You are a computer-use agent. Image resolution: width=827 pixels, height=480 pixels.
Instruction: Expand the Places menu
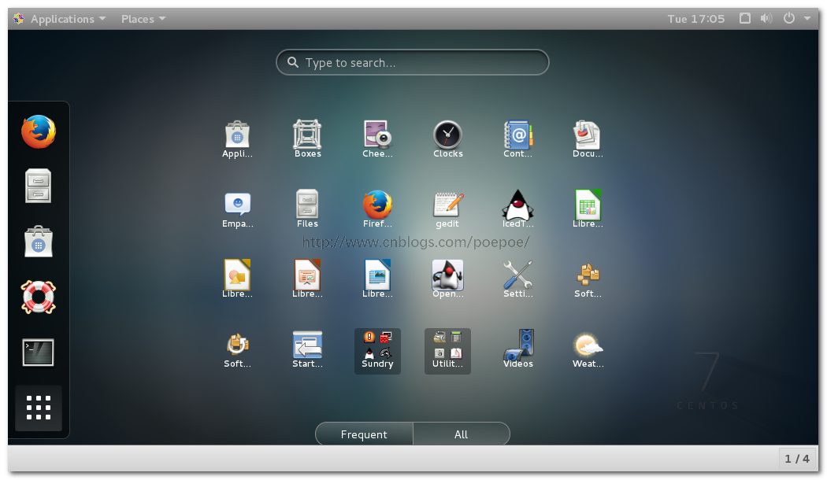click(x=143, y=19)
